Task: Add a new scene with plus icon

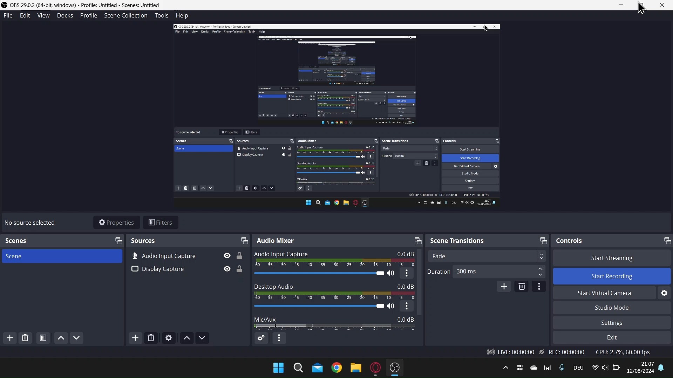Action: pos(10,338)
